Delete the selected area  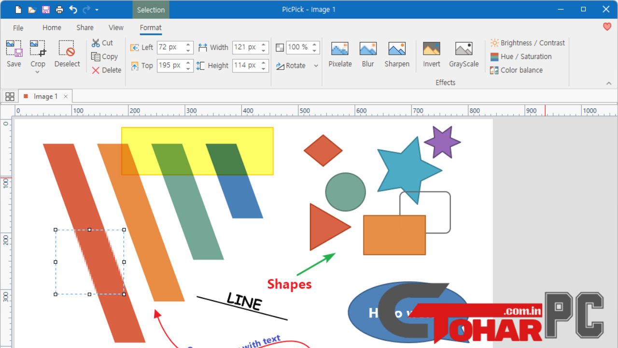coord(107,70)
